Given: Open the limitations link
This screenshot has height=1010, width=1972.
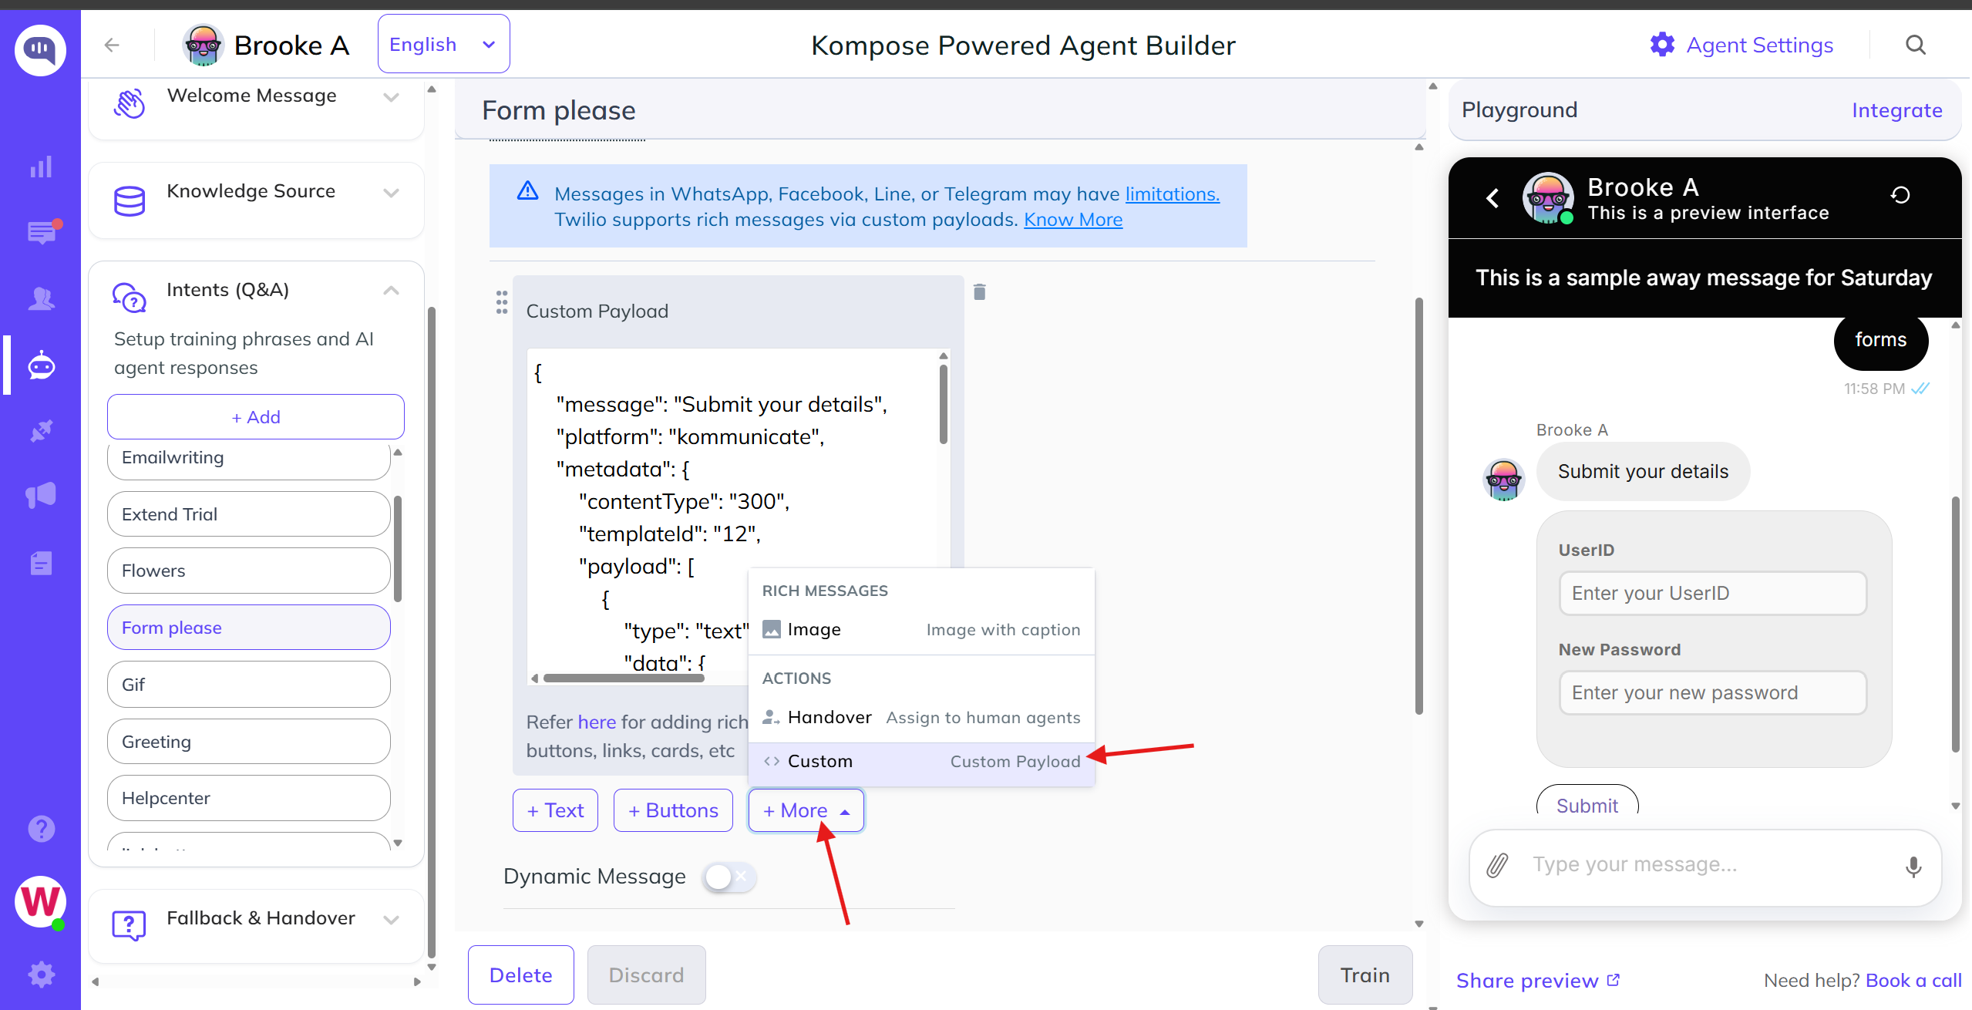Looking at the screenshot, I should [1172, 194].
